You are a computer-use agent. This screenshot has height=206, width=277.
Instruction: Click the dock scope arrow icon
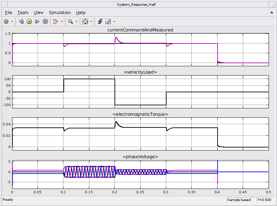click(272, 12)
